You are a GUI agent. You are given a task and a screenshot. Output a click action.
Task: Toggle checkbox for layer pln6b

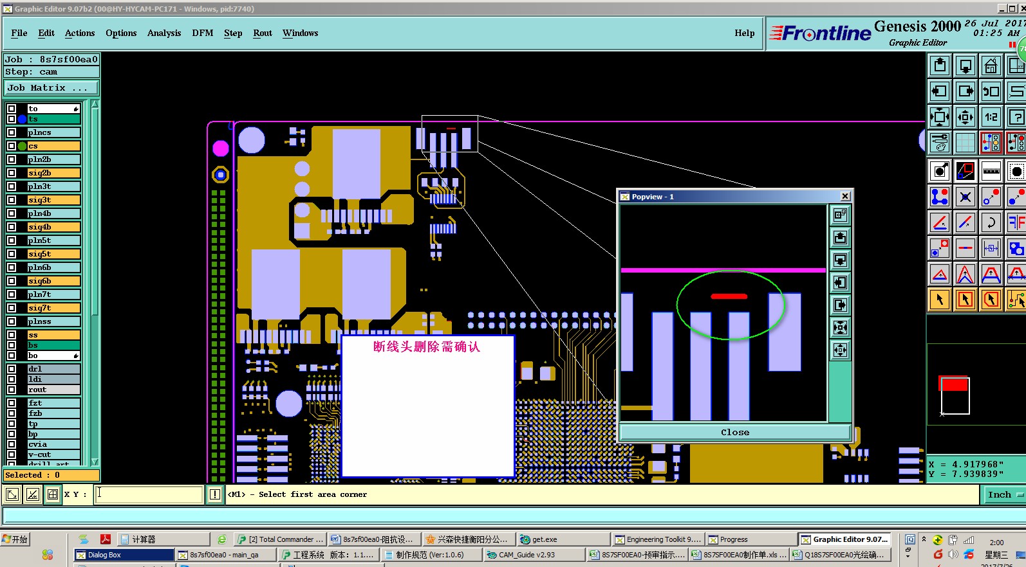12,267
